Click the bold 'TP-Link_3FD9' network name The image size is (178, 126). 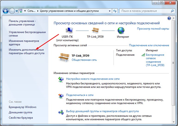80,56
